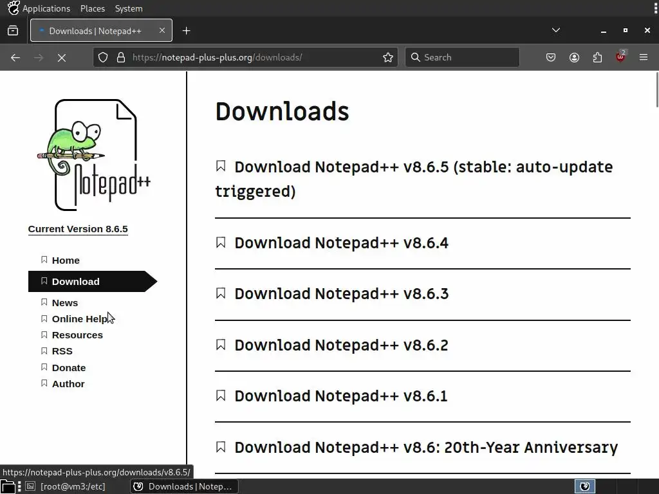Open the Pocket save icon

(551, 57)
